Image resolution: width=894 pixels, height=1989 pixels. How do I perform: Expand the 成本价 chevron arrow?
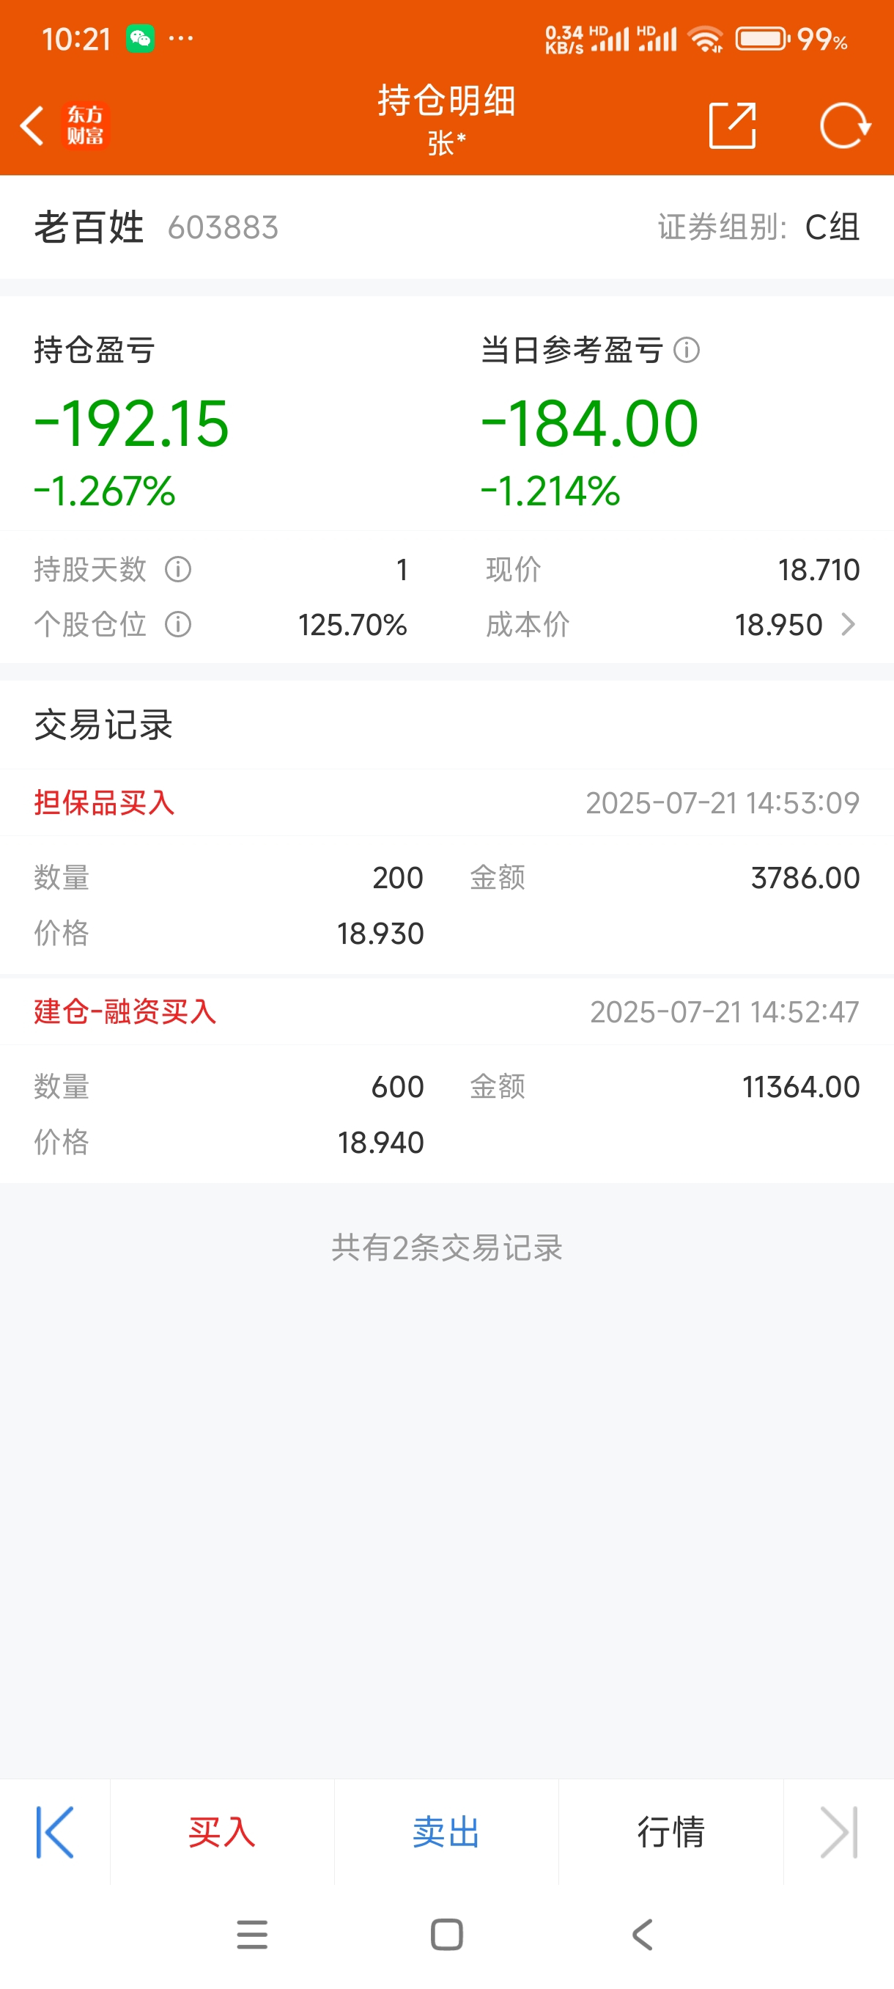(848, 625)
